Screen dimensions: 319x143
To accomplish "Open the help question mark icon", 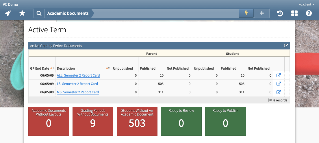I will click(x=309, y=13).
